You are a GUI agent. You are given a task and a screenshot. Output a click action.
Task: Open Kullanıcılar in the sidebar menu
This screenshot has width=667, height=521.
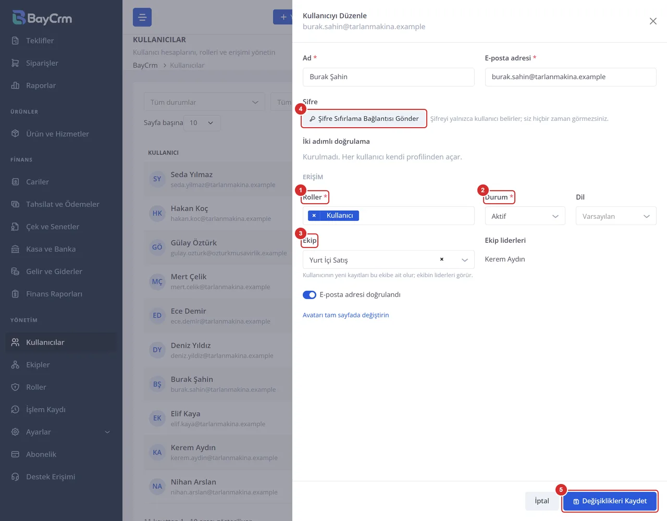click(x=61, y=342)
